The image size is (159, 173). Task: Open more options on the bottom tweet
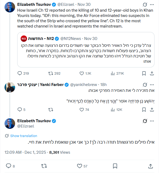click(151, 121)
